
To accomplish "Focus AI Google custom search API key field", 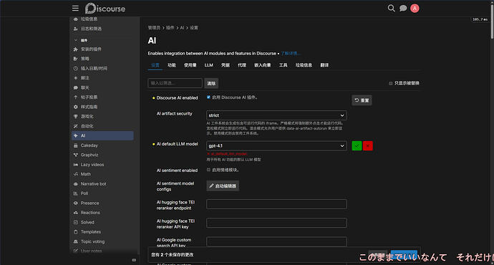I will pos(276,241).
